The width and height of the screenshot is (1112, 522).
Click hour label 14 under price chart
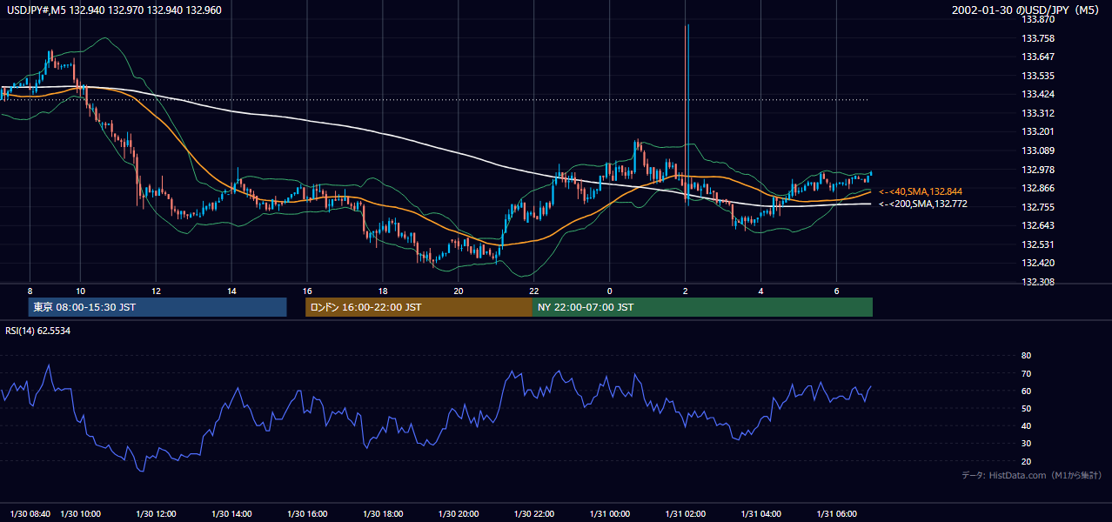[231, 291]
